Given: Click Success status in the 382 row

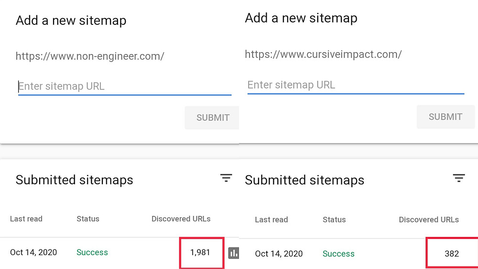Looking at the screenshot, I should [x=338, y=254].
